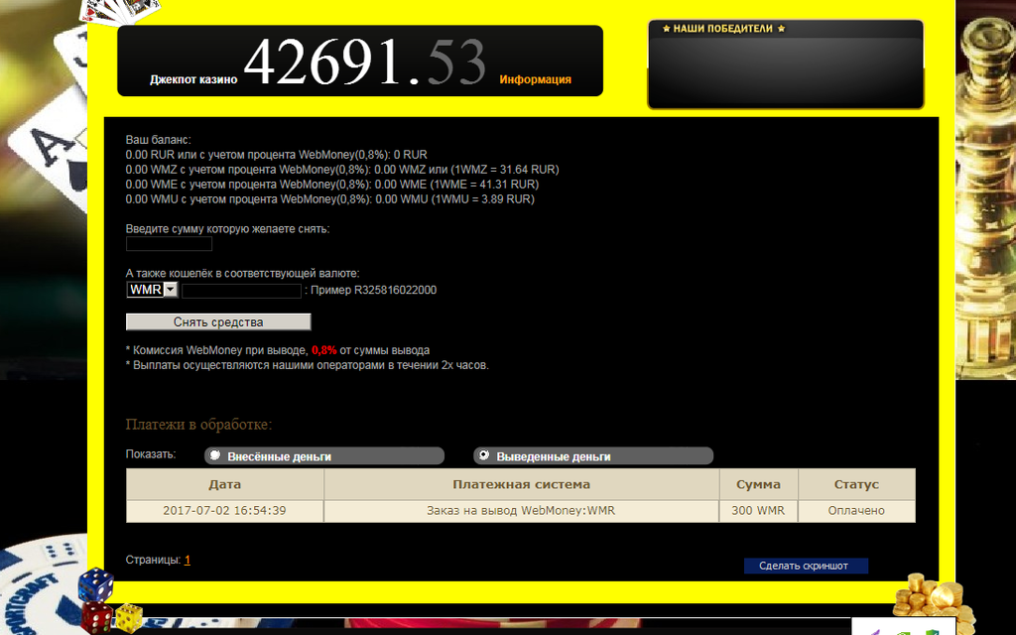Click the Платежная система column header
This screenshot has width=1016, height=635.
(522, 484)
